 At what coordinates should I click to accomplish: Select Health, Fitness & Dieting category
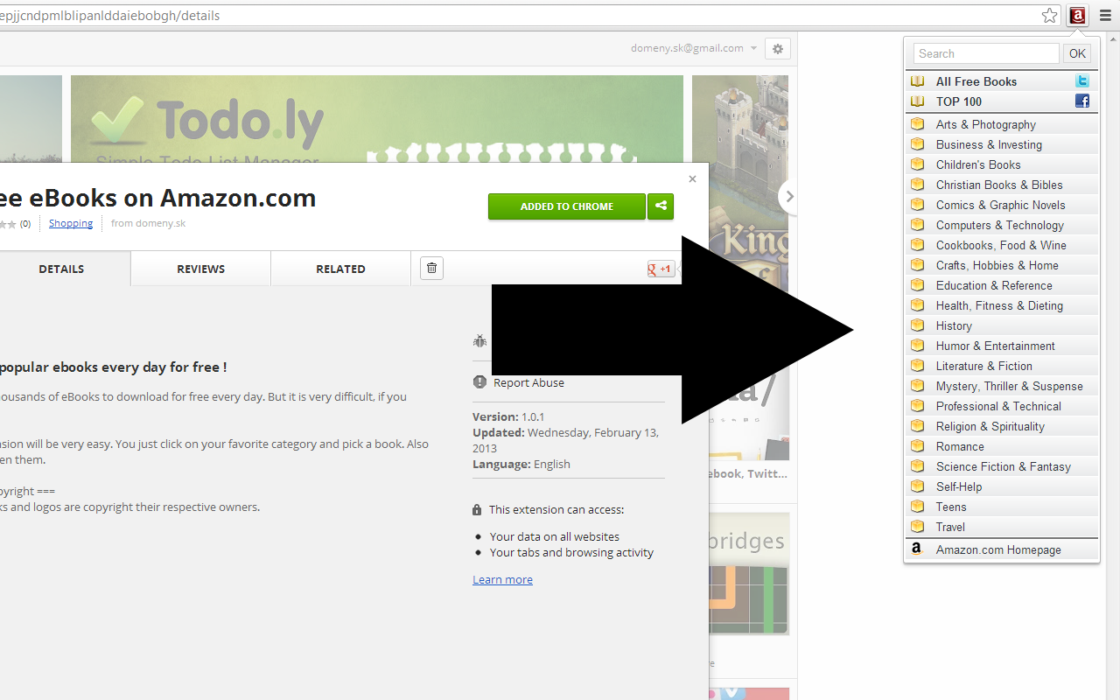pos(1002,305)
